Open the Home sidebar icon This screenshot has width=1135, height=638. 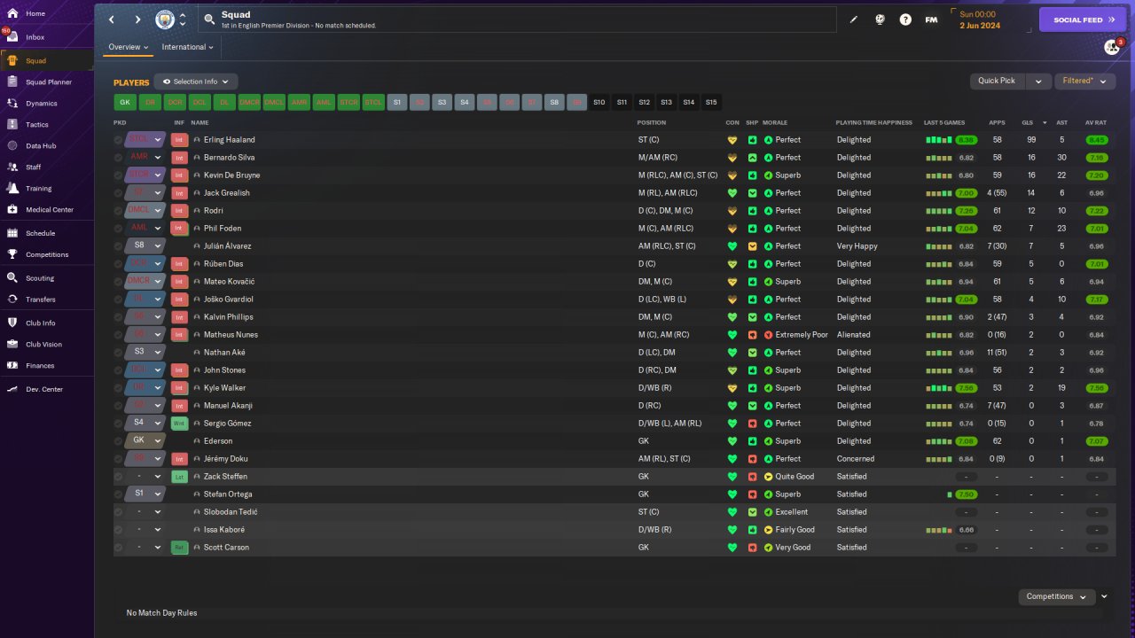click(12, 14)
